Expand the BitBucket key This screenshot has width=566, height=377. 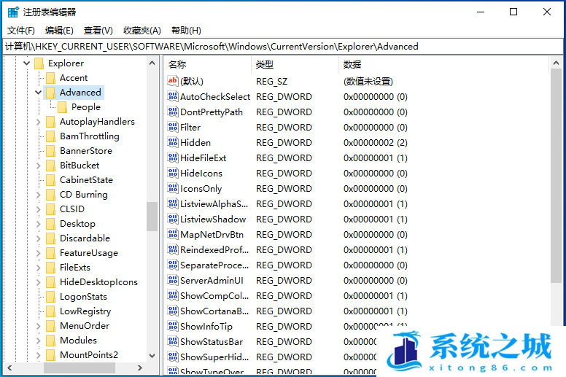coord(38,166)
